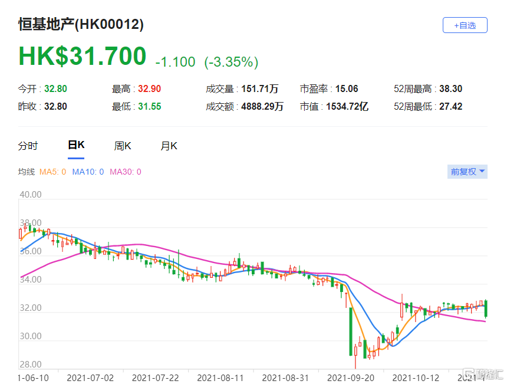Click 30.00 y-axis price label
507x384 pixels.
(x=31, y=336)
